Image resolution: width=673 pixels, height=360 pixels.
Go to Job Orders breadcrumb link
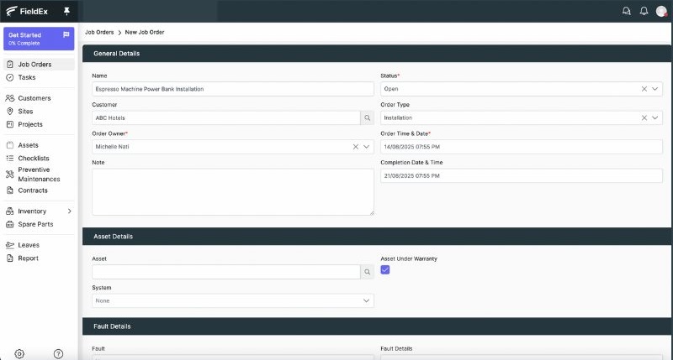click(99, 32)
